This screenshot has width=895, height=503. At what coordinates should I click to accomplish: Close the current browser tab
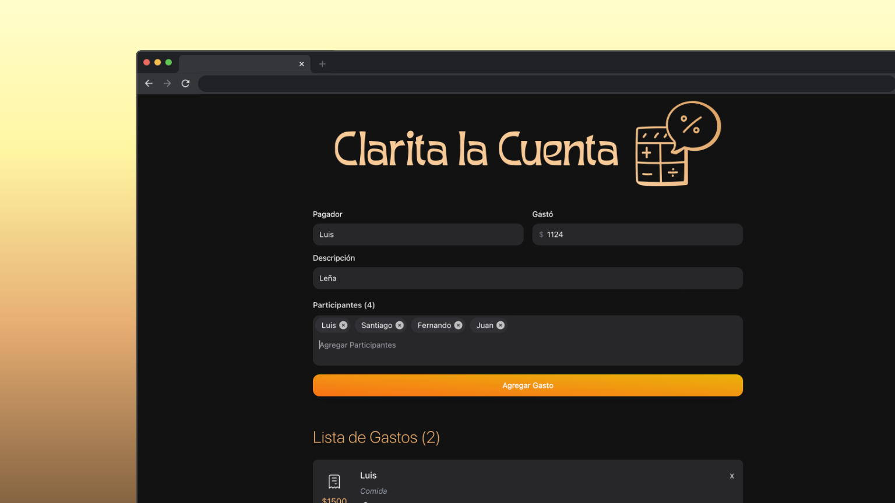[x=301, y=64]
